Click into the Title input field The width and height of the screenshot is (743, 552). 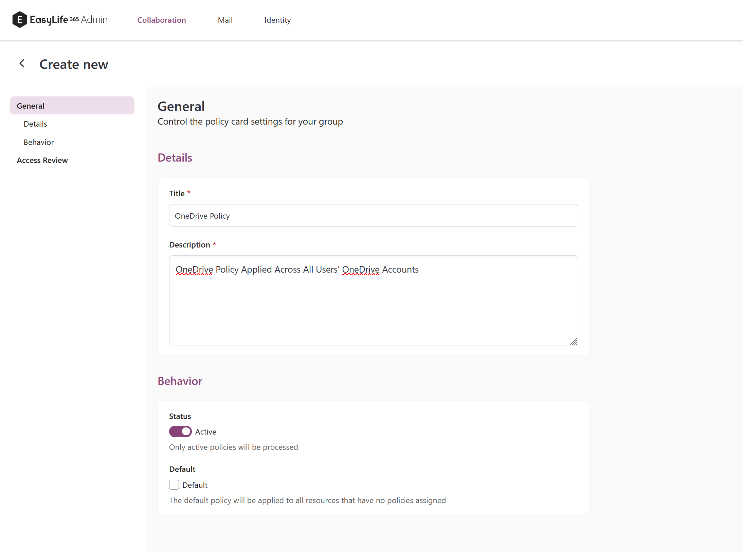pos(373,216)
